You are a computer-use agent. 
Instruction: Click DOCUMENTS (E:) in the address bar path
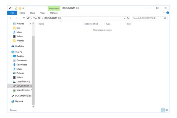(x=53, y=18)
